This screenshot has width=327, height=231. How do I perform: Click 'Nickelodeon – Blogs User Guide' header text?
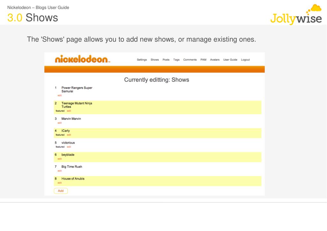pos(38,8)
